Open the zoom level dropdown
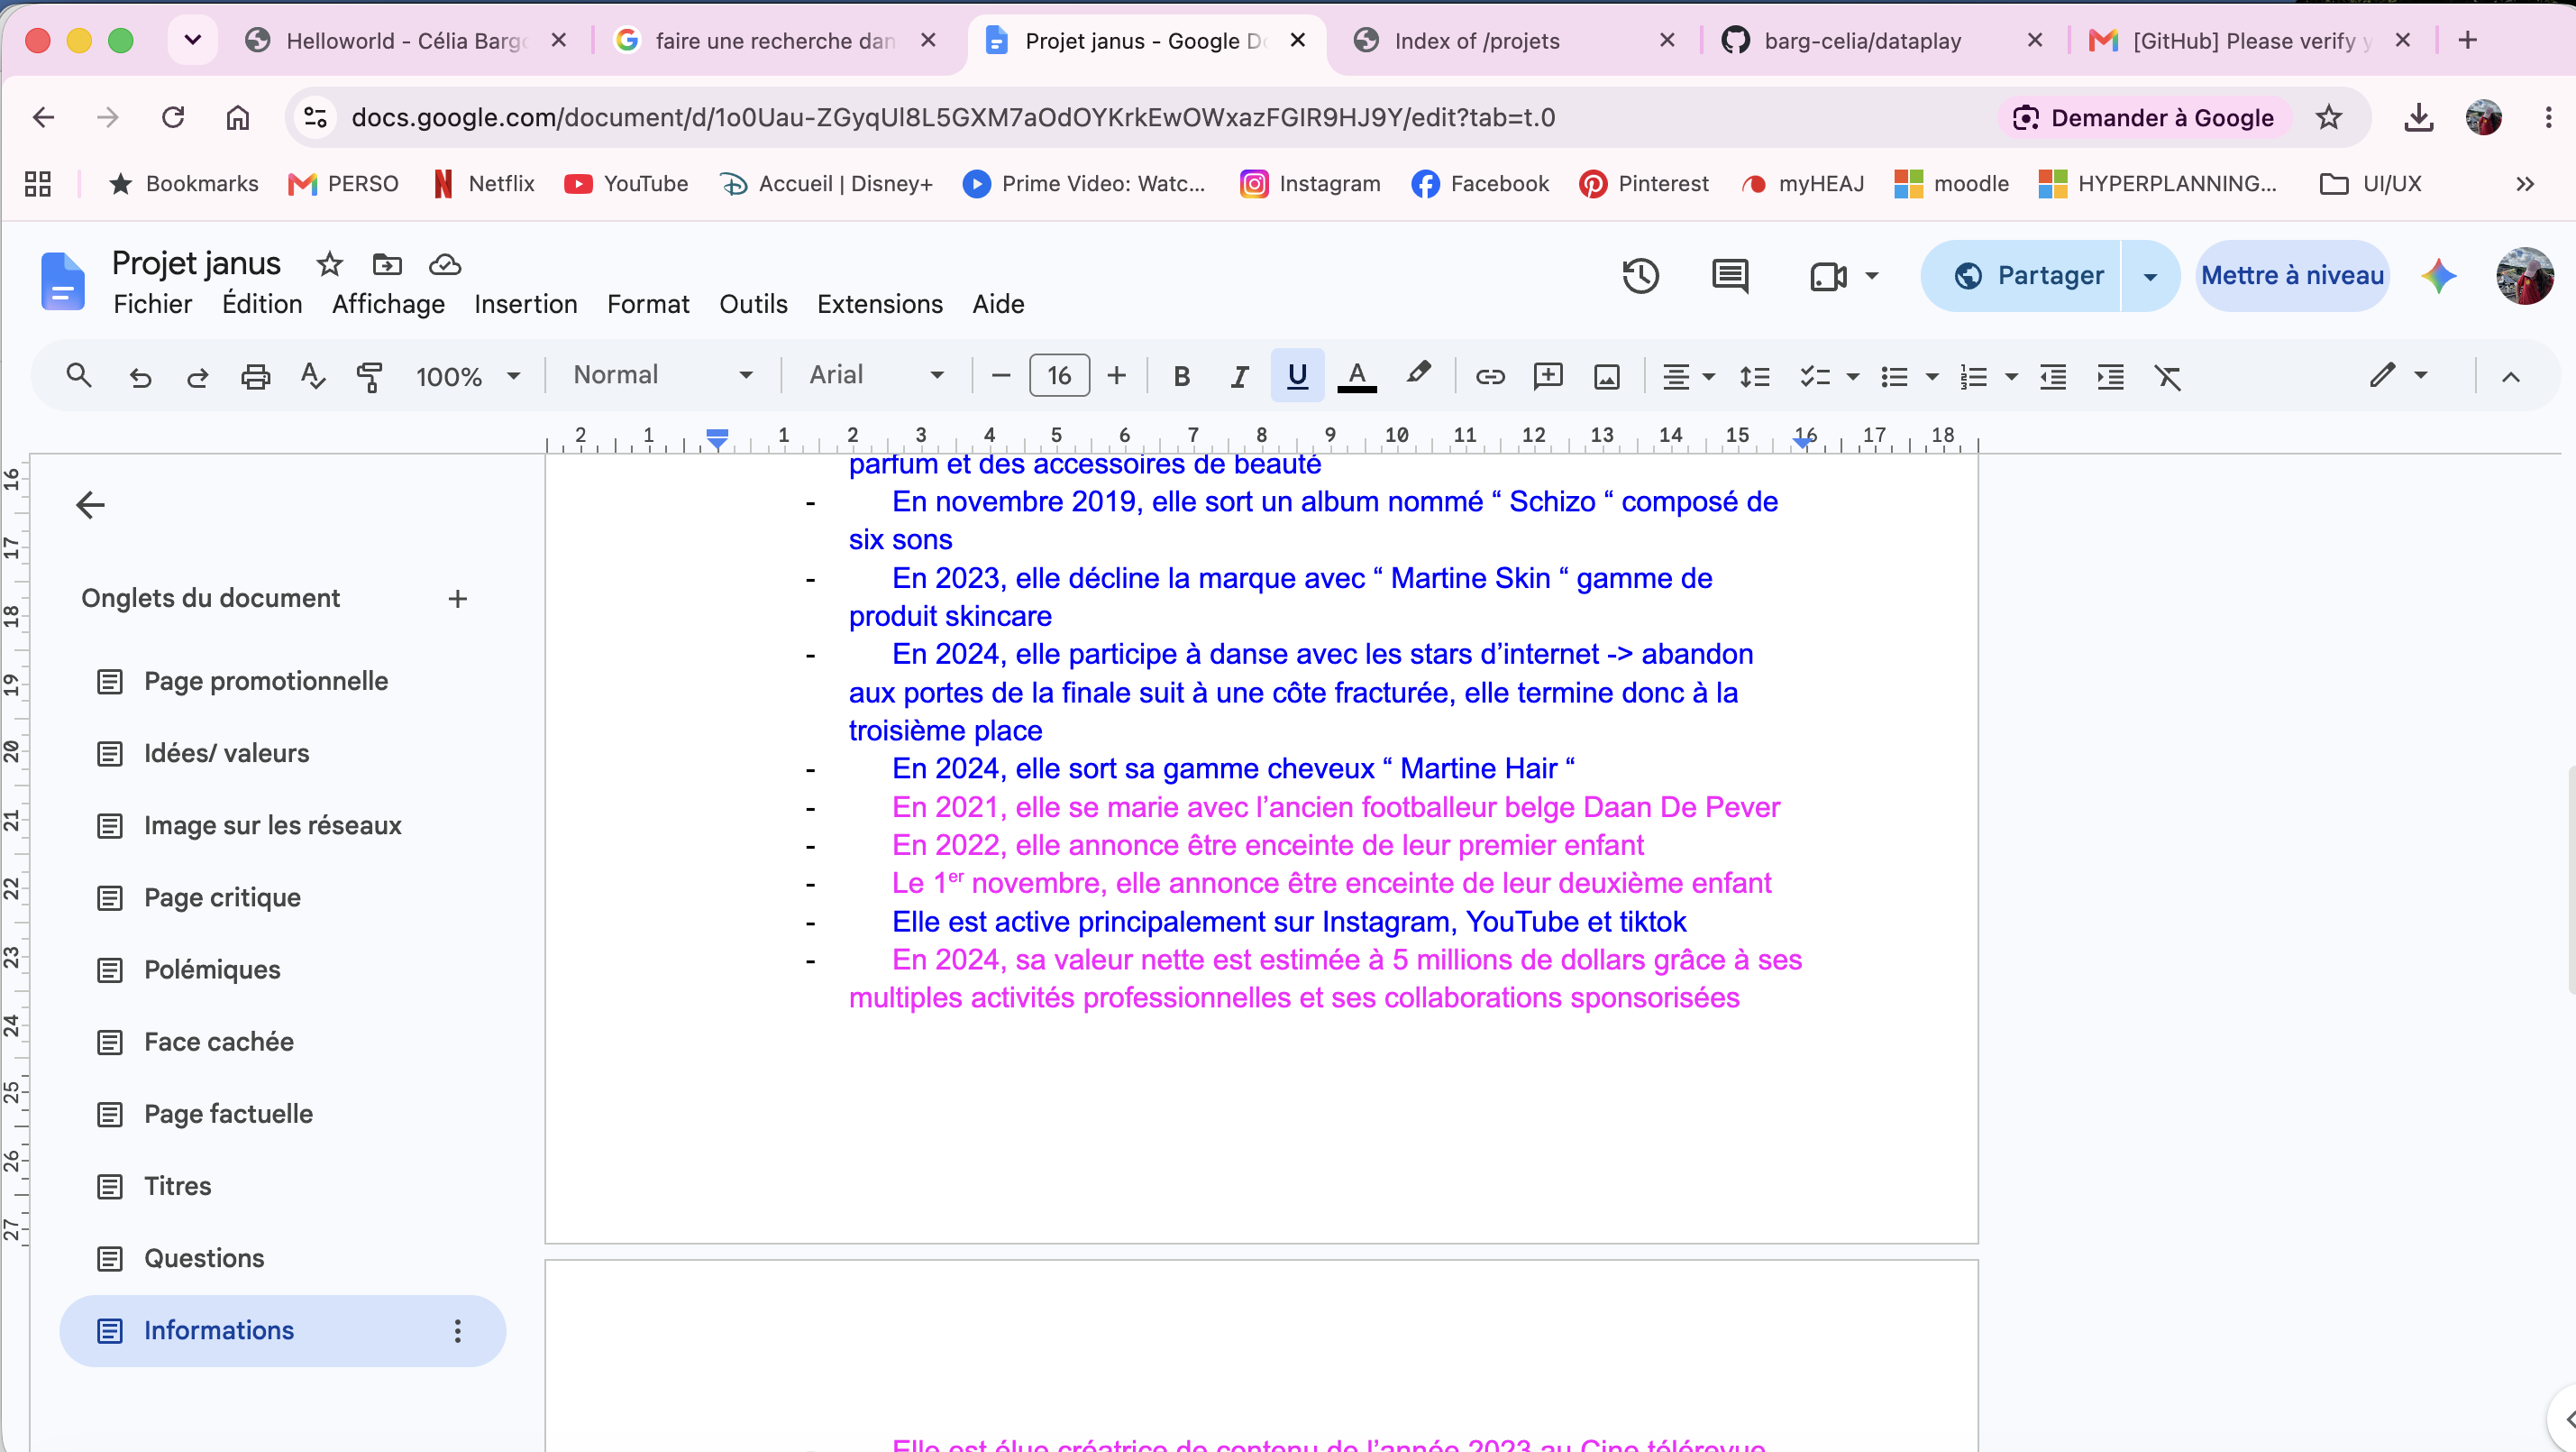This screenshot has height=1452, width=2576. click(468, 376)
